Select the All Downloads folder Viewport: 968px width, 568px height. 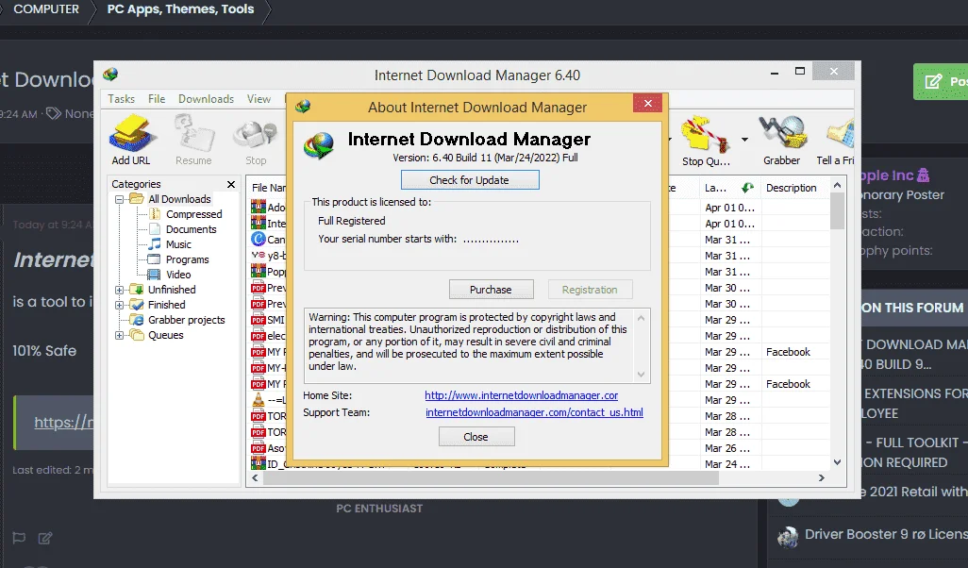(179, 199)
